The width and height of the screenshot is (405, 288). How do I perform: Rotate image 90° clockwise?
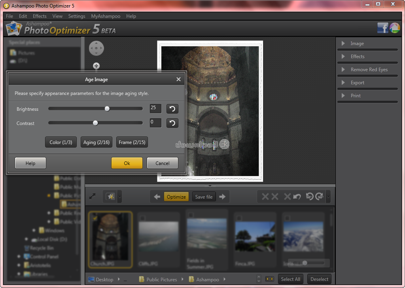point(319,197)
